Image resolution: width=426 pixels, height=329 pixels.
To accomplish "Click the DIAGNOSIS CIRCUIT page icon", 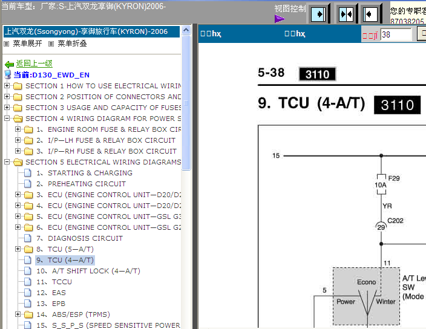I will (x=27, y=238).
